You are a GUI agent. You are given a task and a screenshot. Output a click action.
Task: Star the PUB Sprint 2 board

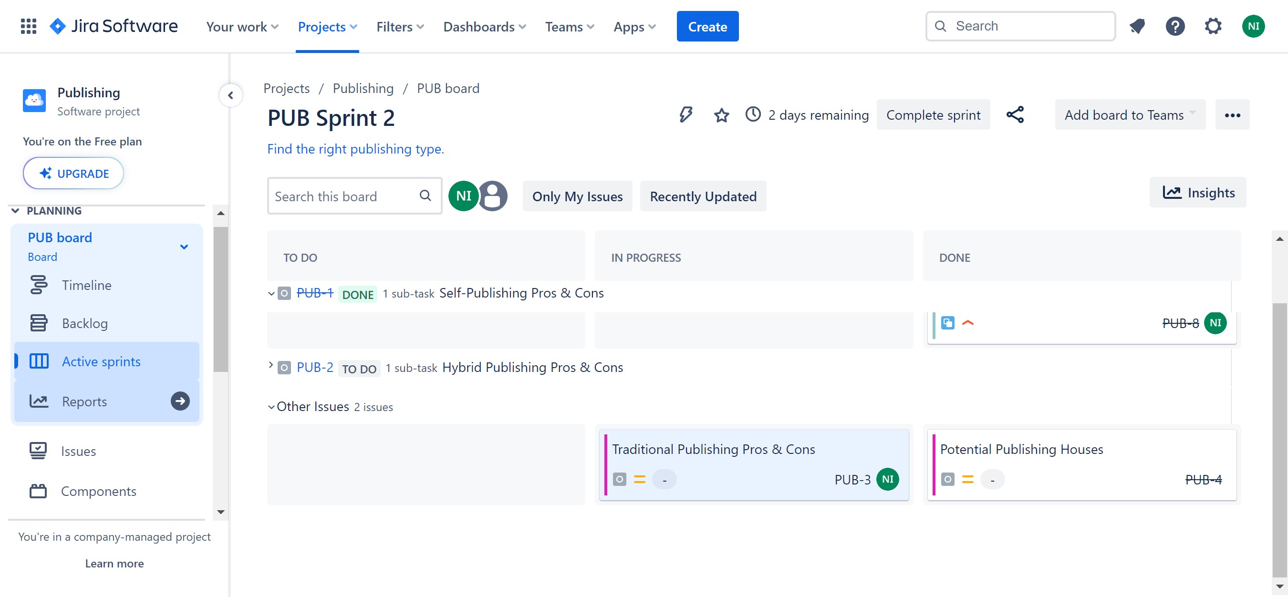click(x=721, y=115)
